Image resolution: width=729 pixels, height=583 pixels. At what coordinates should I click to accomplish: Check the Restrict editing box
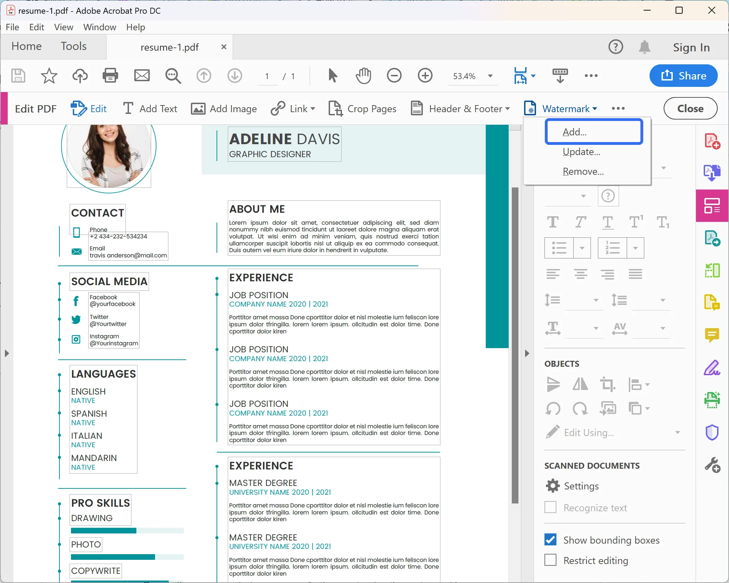550,560
